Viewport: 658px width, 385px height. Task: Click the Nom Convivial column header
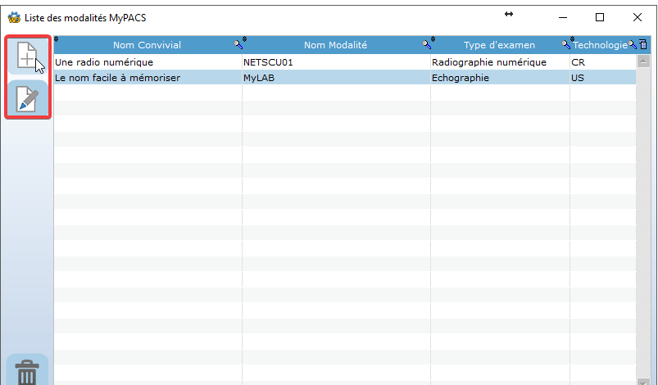pos(147,45)
